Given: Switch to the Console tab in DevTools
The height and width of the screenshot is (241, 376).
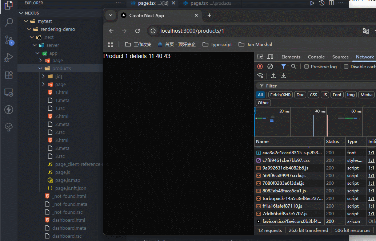Looking at the screenshot, I should pos(316,57).
